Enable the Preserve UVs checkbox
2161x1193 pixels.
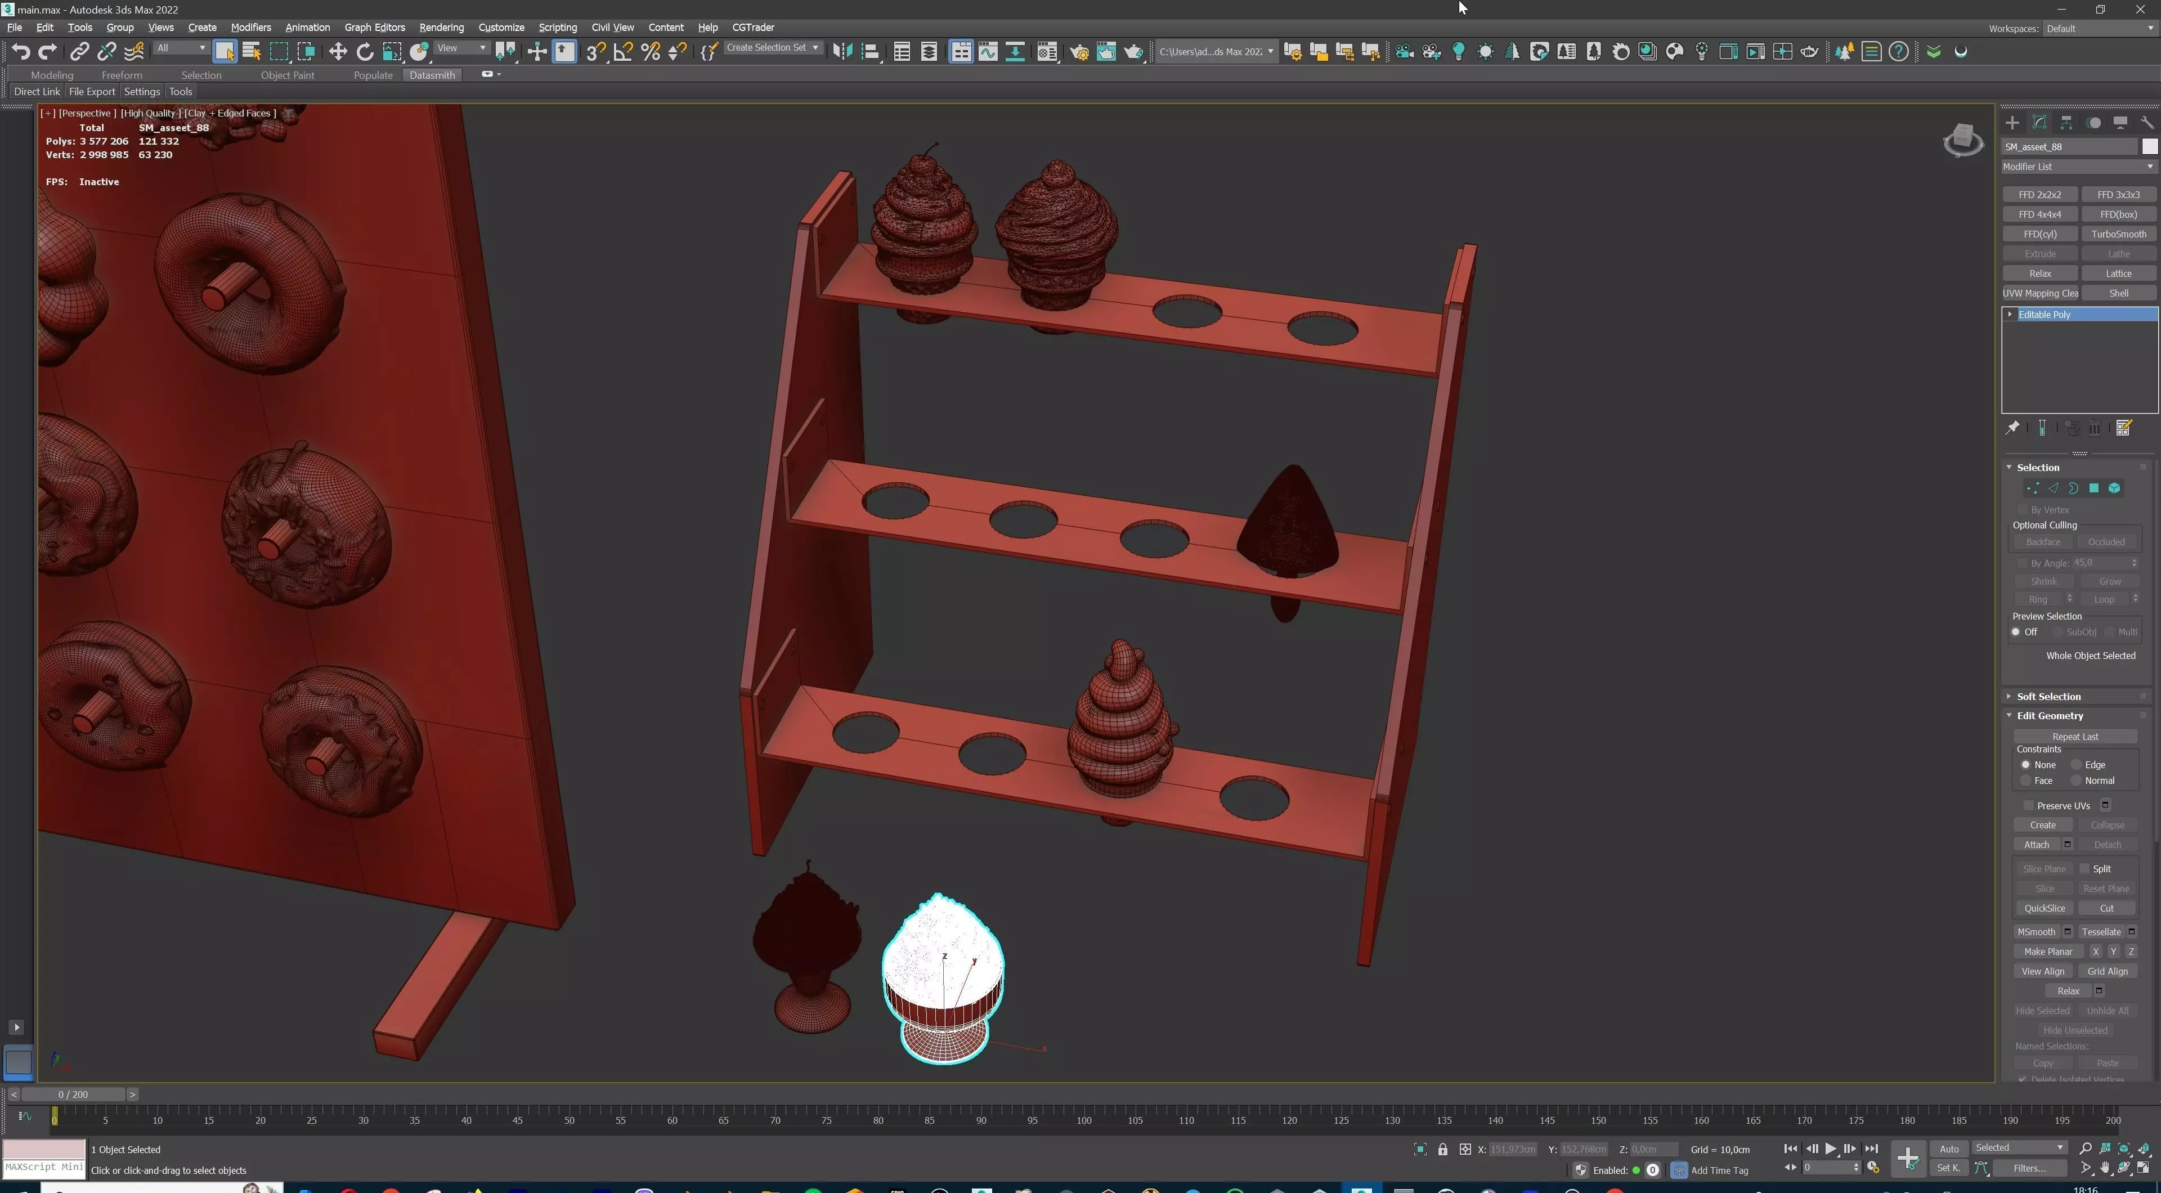tap(2028, 805)
